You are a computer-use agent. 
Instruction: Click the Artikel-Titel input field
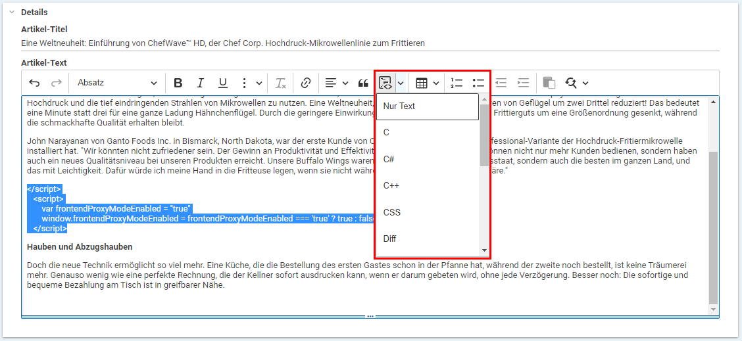(370, 43)
